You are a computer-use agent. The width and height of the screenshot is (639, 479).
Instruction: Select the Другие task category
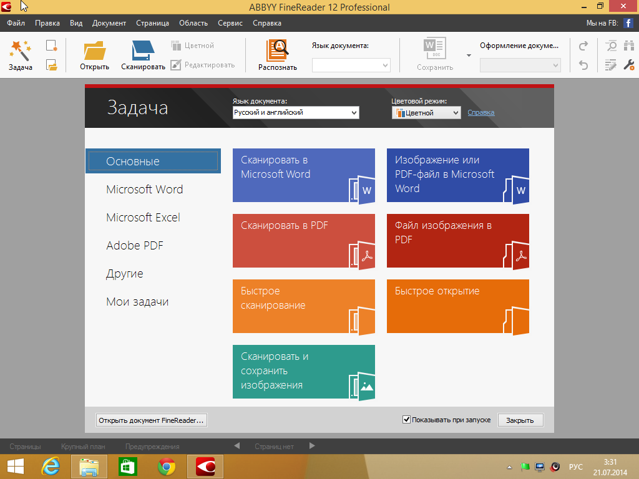click(125, 274)
